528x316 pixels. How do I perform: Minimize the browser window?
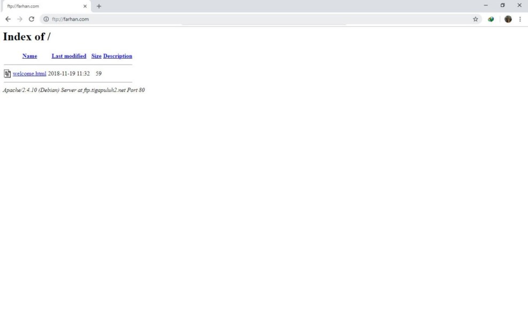click(x=486, y=5)
